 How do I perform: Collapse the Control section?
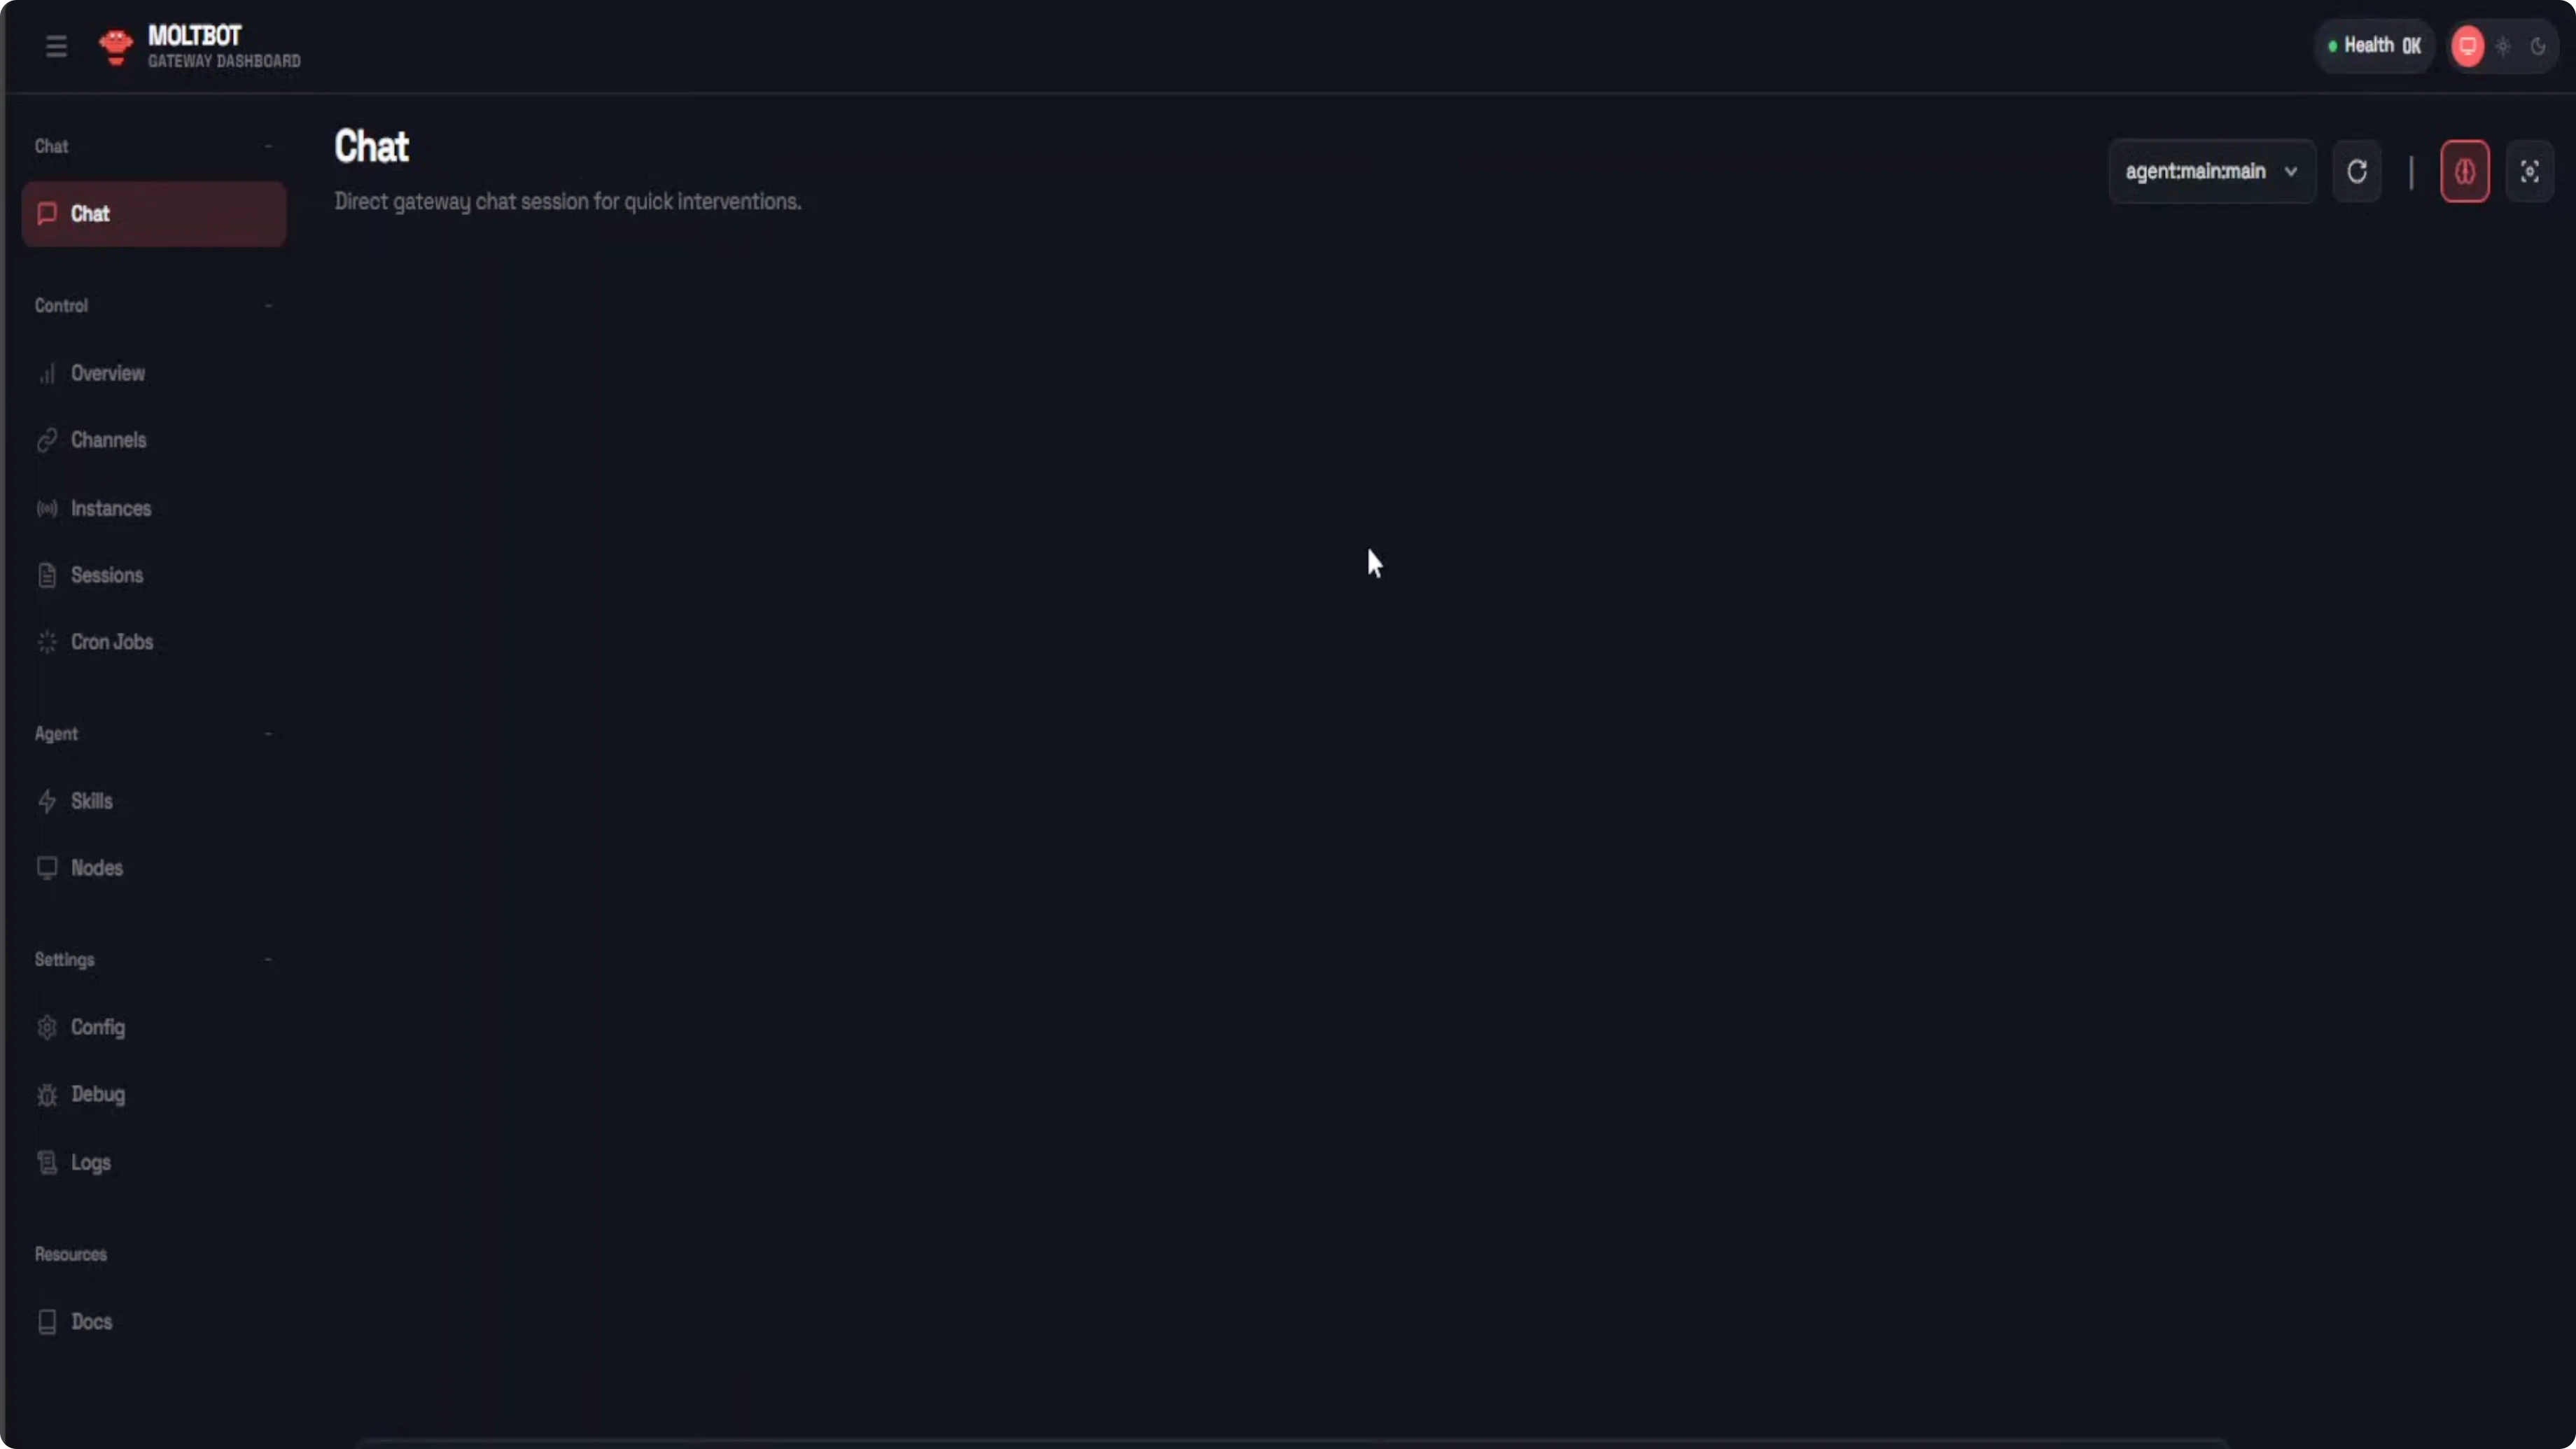coord(268,305)
